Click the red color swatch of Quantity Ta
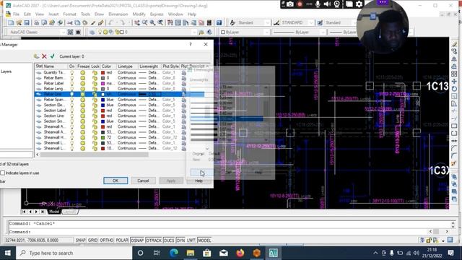This screenshot has height=260, width=462. pos(103,72)
